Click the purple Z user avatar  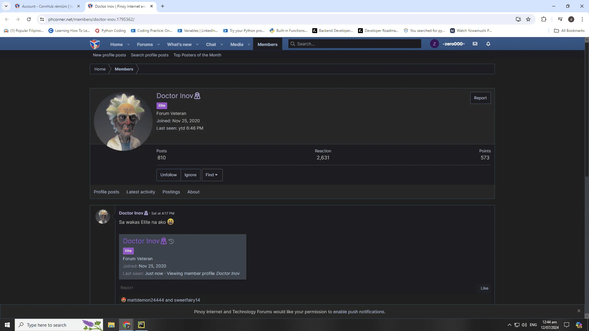[x=434, y=44]
